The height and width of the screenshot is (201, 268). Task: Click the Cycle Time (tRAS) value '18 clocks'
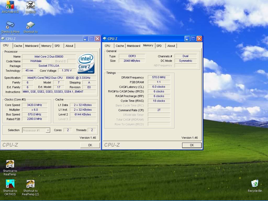(159, 101)
